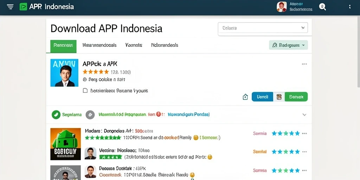This screenshot has width=360, height=180.
Task: Open the ellipsis menu in Decema row
Action: tap(304, 171)
